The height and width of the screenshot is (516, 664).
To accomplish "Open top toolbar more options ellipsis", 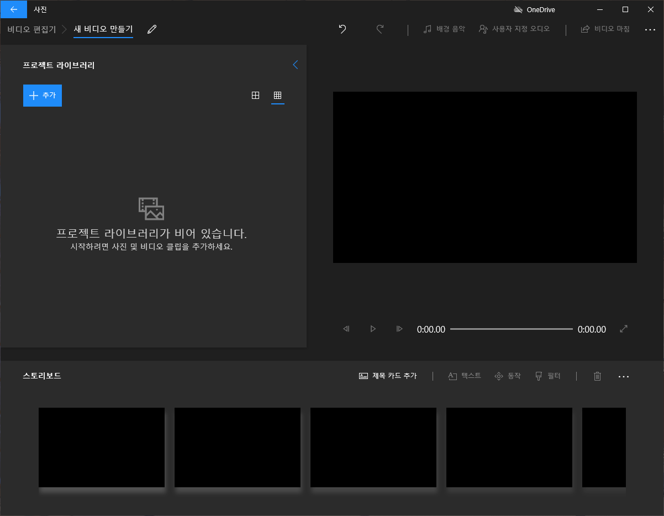I will [650, 29].
